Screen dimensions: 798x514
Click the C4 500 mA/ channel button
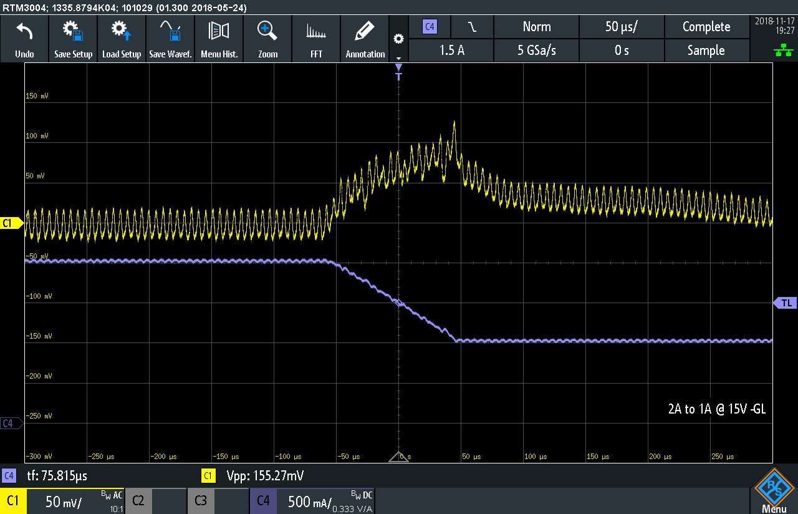pyautogui.click(x=312, y=501)
